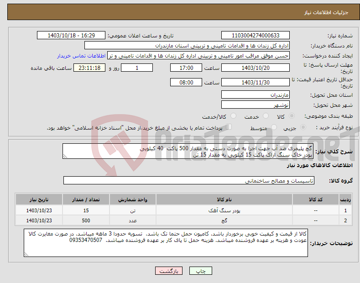Screen dimensions: 360x283
Task: Click the کد کالا column header
Action: tap(316, 199)
